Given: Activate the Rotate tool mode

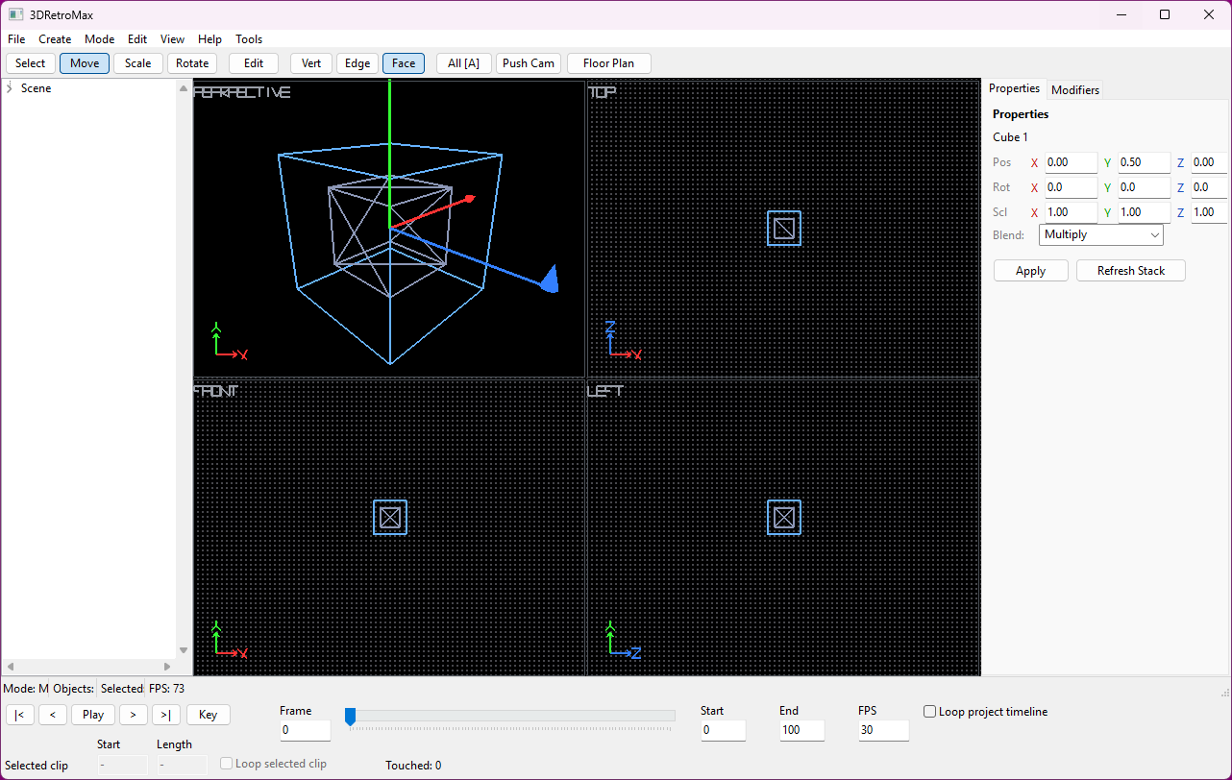Looking at the screenshot, I should 192,63.
